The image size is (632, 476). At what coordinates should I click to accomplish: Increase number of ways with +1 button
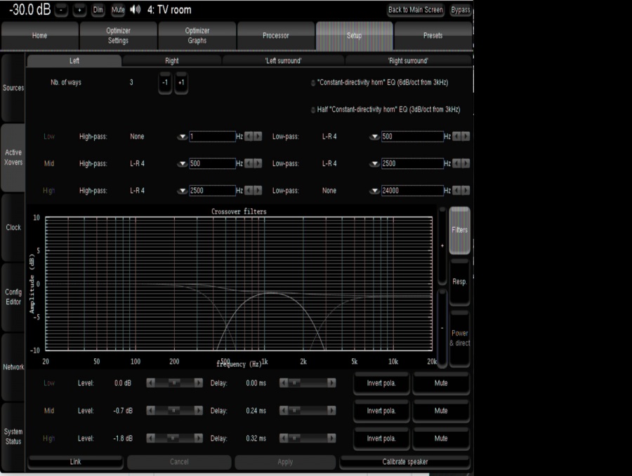pos(181,83)
